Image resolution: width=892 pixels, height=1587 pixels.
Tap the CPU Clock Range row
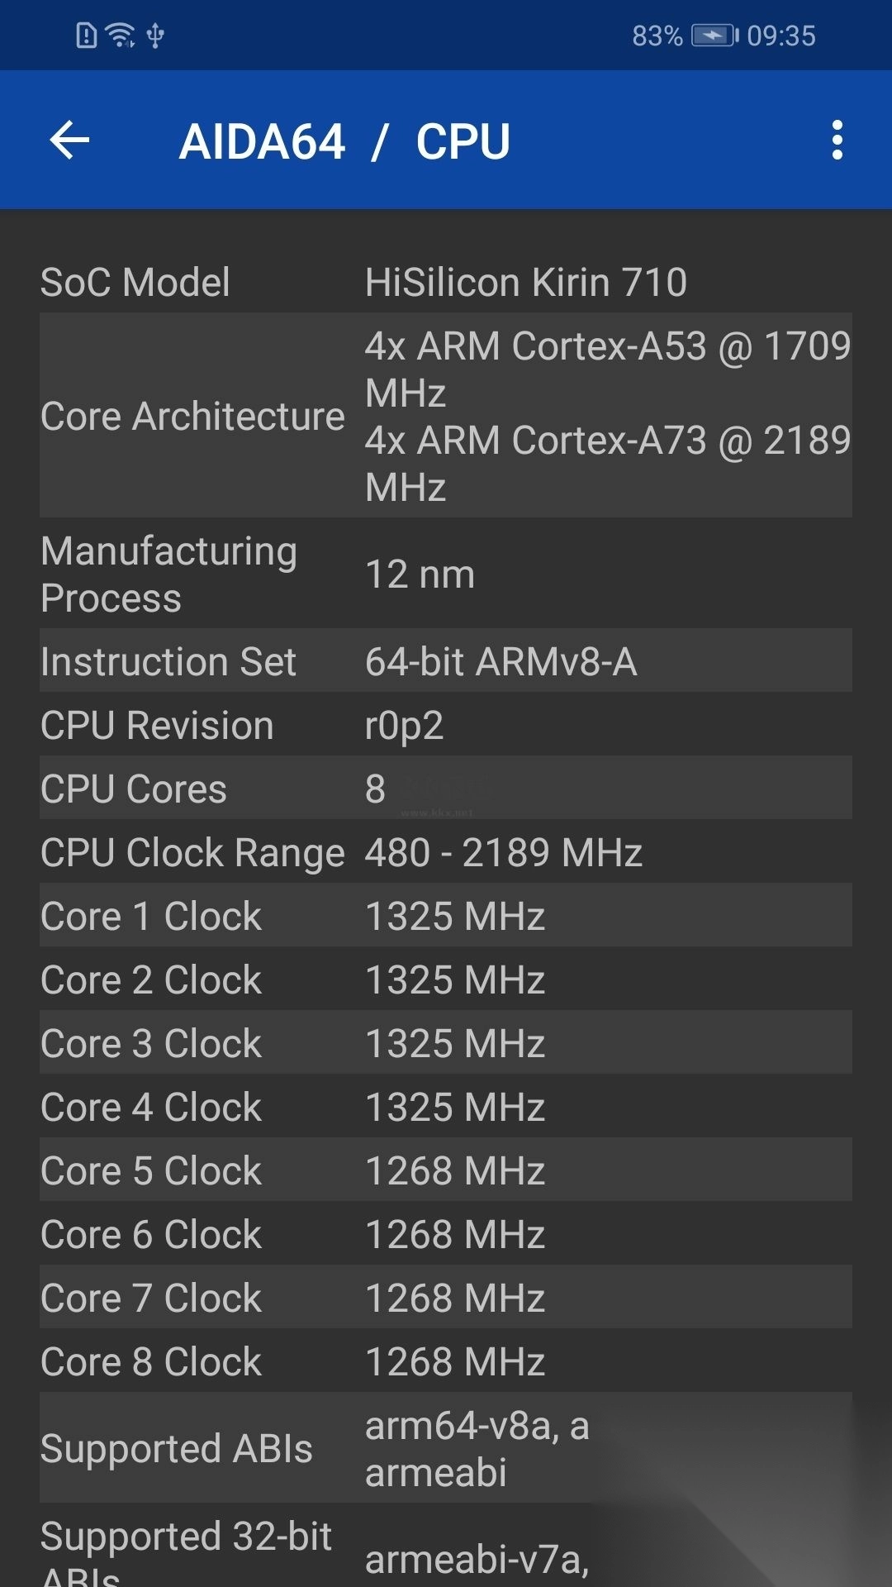(x=446, y=852)
